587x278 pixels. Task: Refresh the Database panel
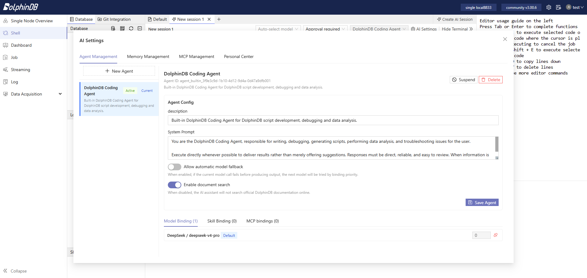131,28
